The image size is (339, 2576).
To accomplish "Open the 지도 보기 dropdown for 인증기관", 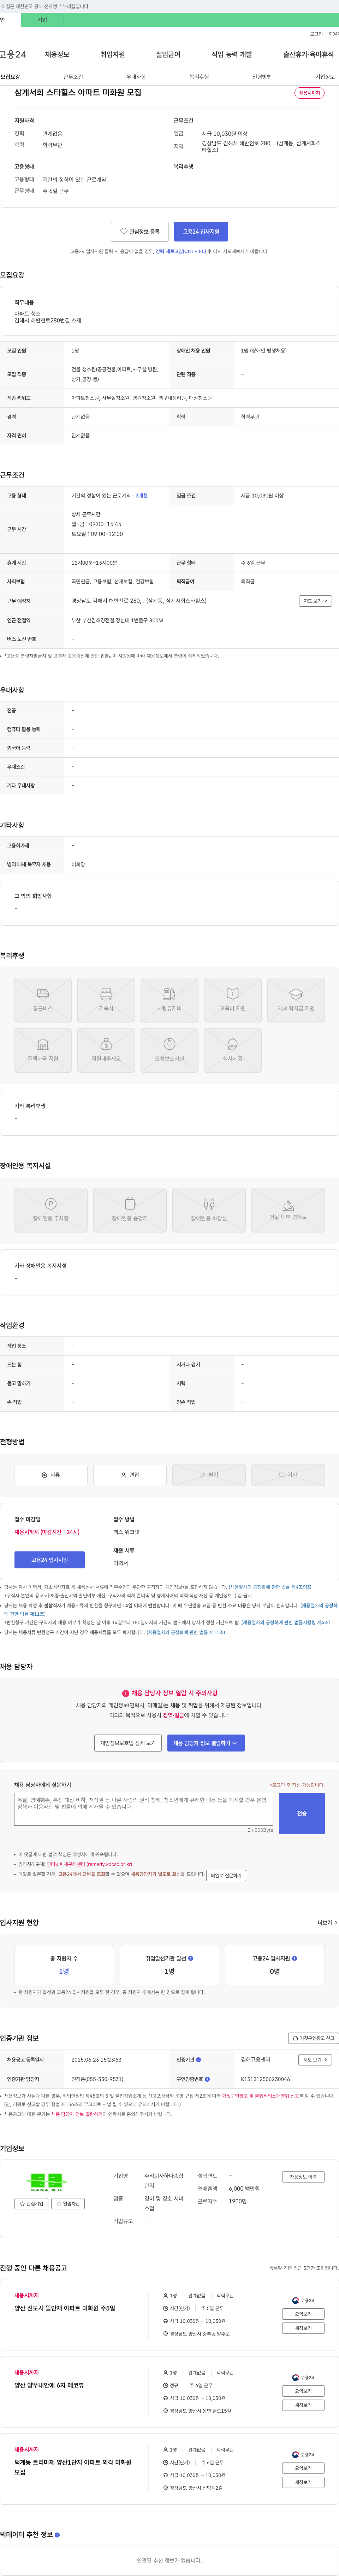I will (x=315, y=2060).
